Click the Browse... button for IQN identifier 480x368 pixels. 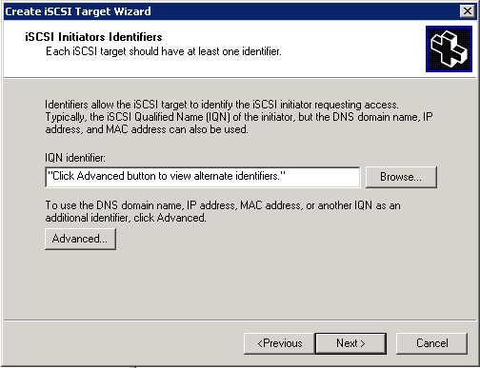tap(401, 177)
